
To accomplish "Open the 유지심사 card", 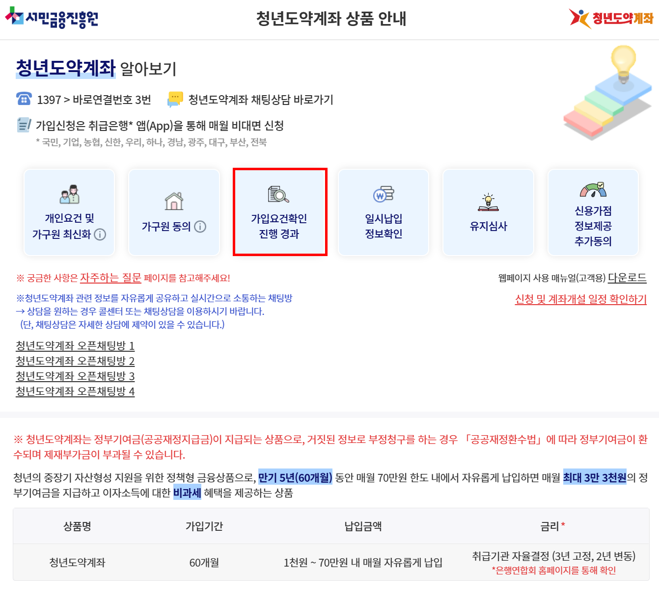I will [488, 212].
